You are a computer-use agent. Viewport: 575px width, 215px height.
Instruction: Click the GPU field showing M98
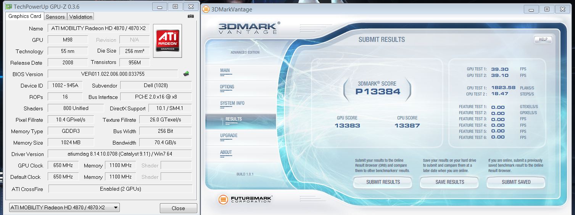[68, 40]
